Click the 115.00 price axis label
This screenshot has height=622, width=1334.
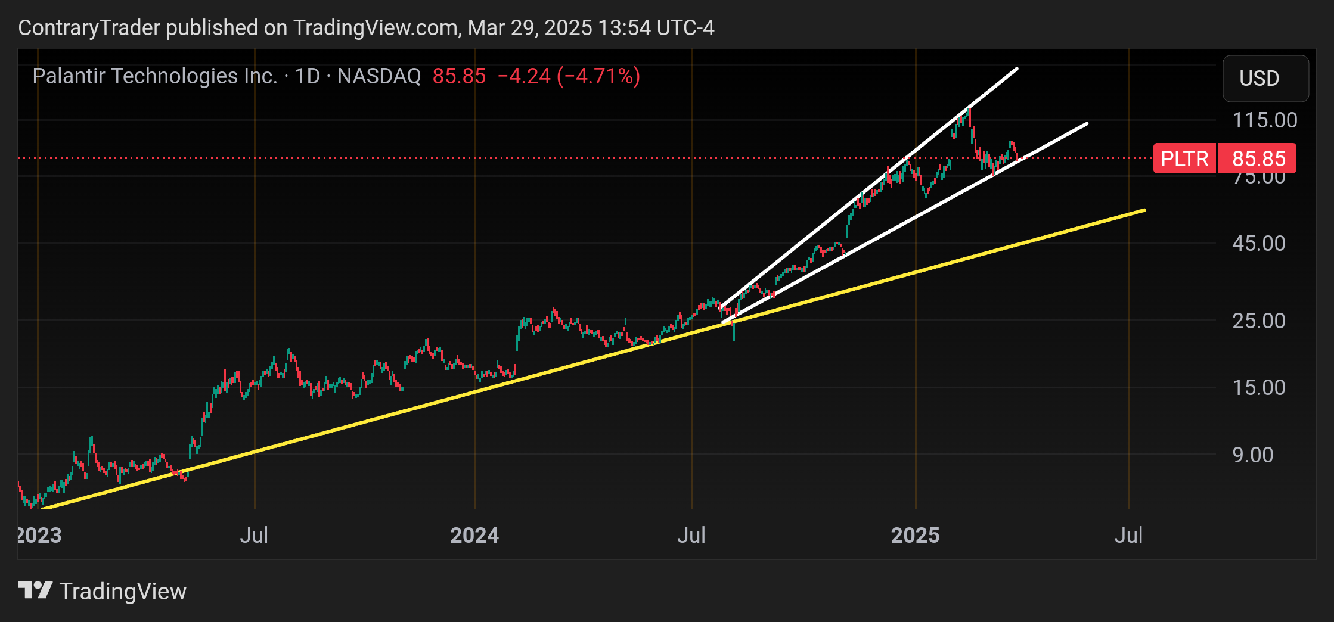pyautogui.click(x=1265, y=120)
